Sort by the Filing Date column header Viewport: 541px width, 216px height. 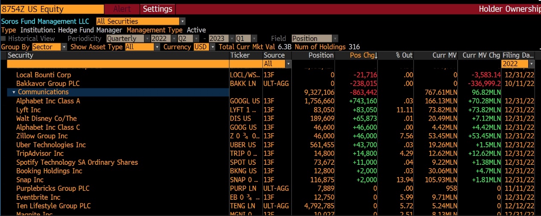click(x=518, y=55)
